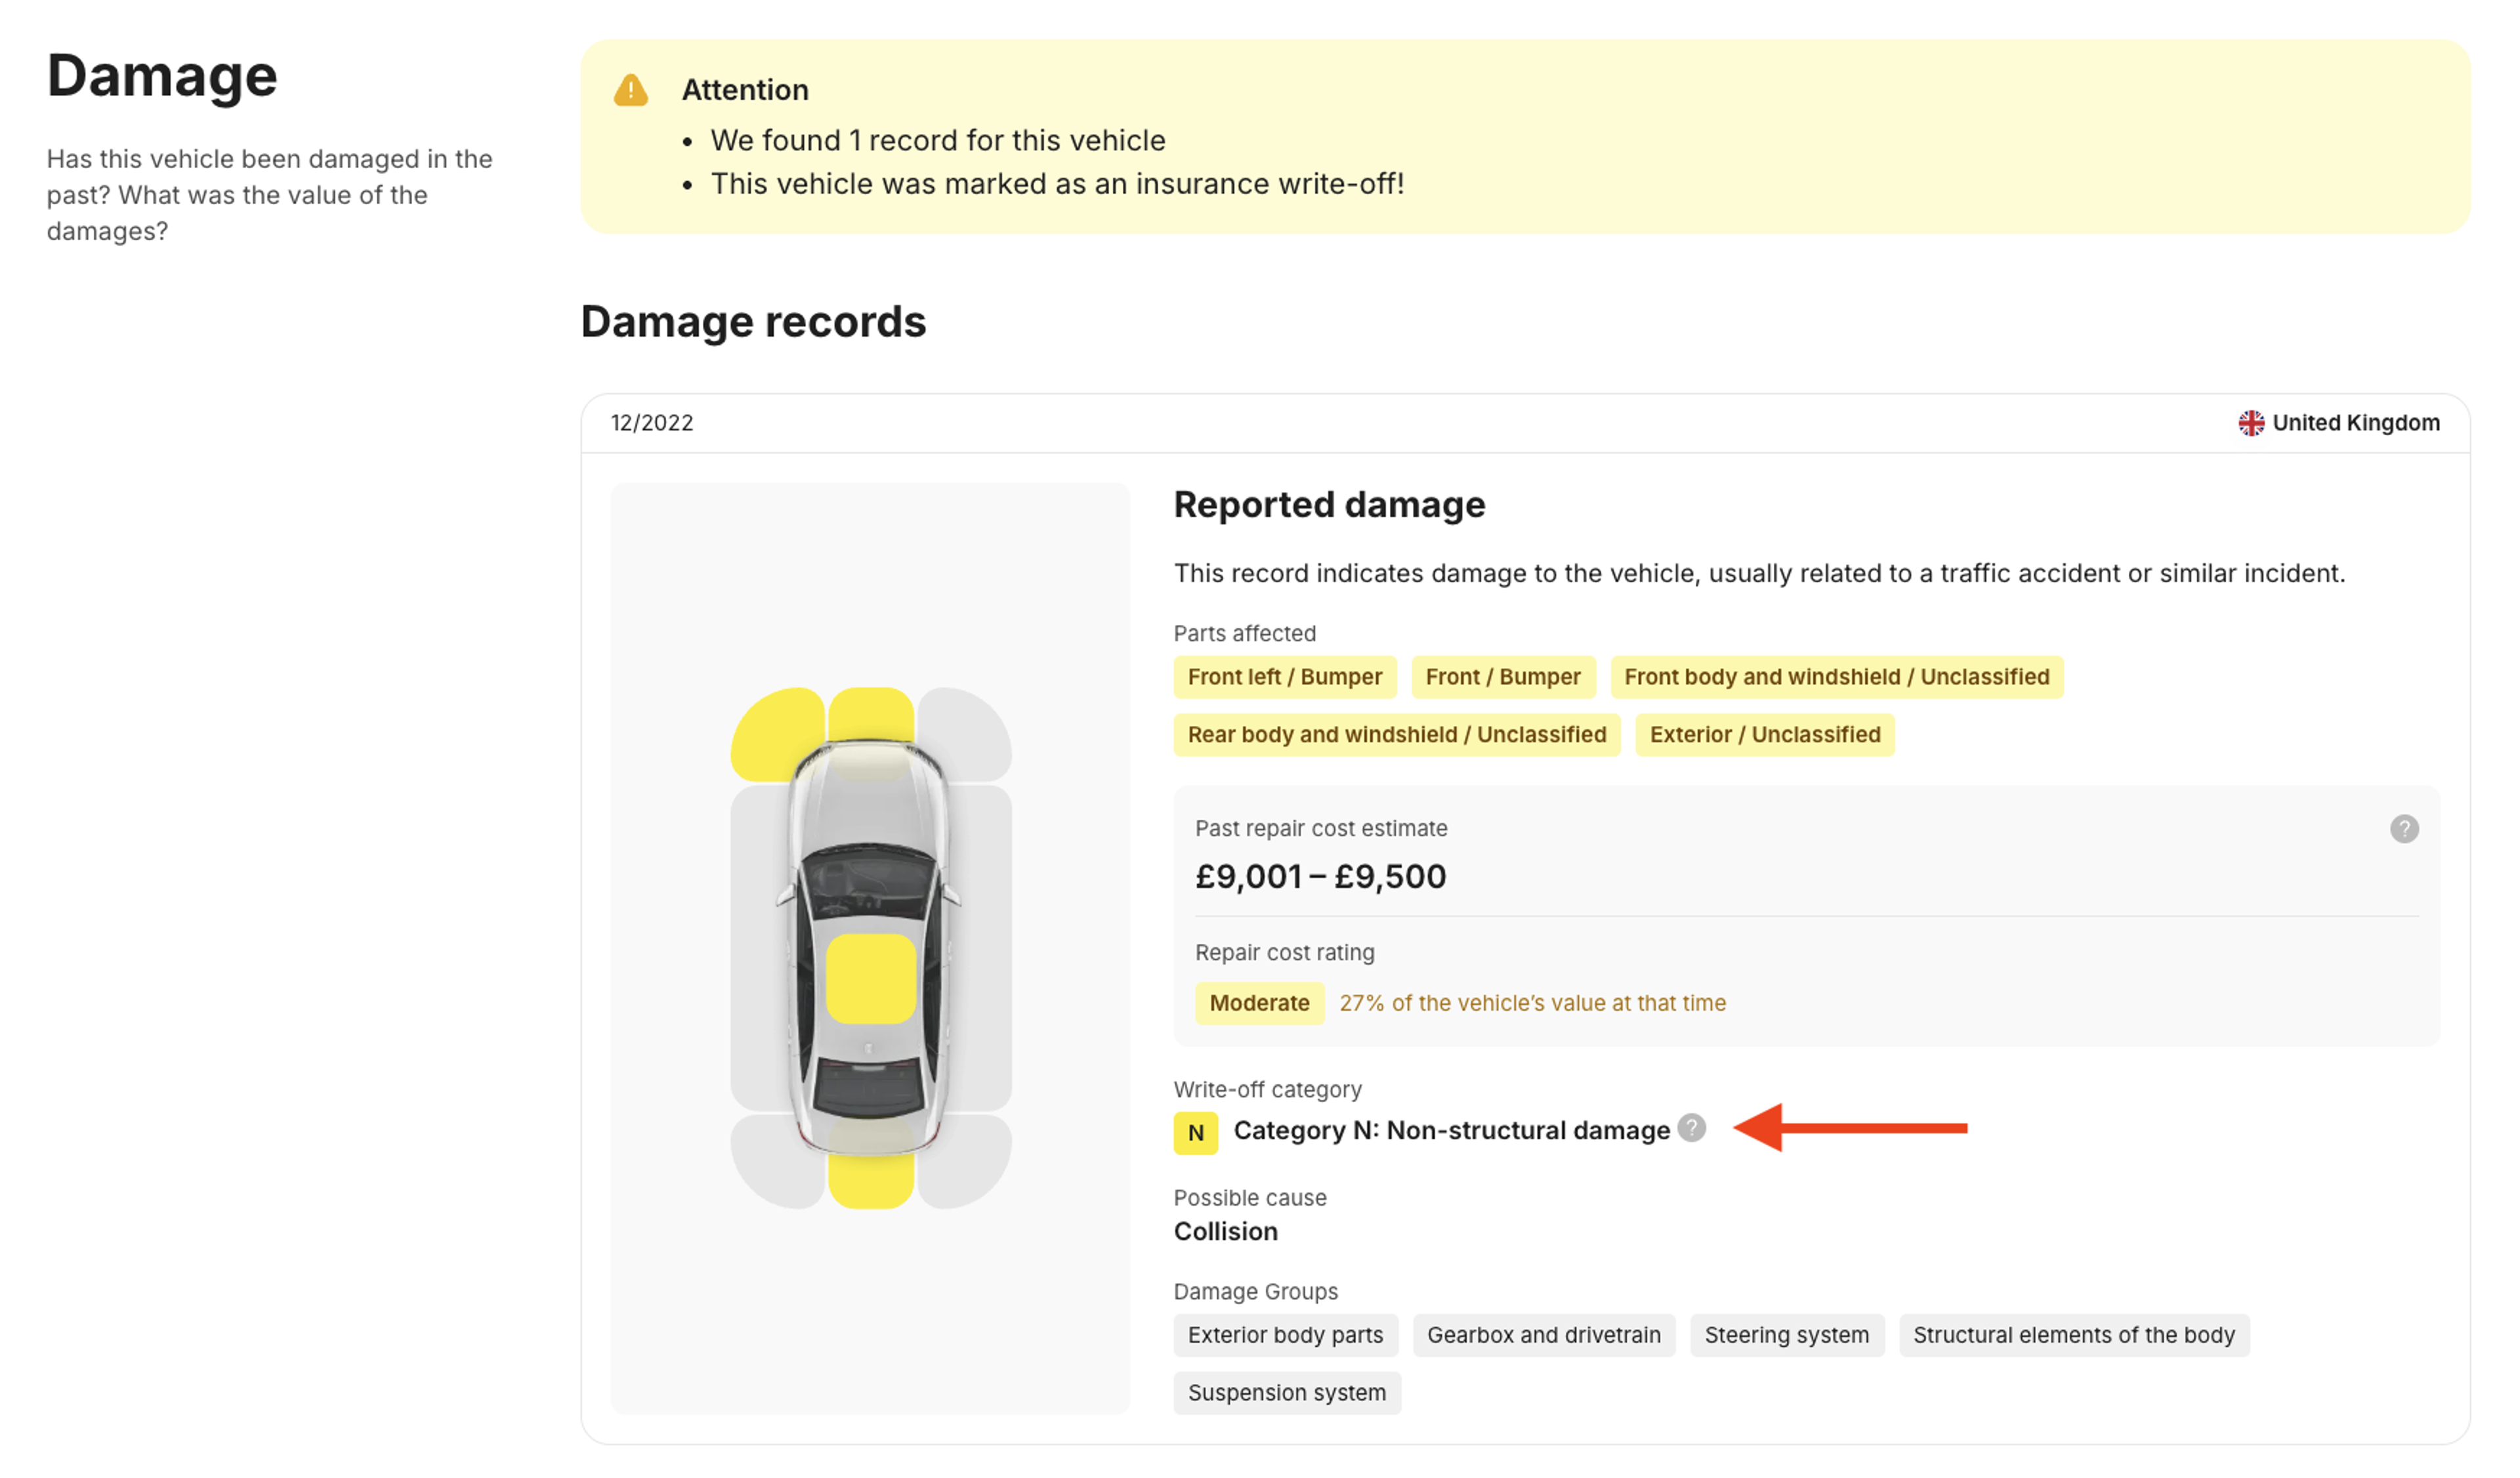Click the Write-off category label

pyautogui.click(x=1267, y=1089)
